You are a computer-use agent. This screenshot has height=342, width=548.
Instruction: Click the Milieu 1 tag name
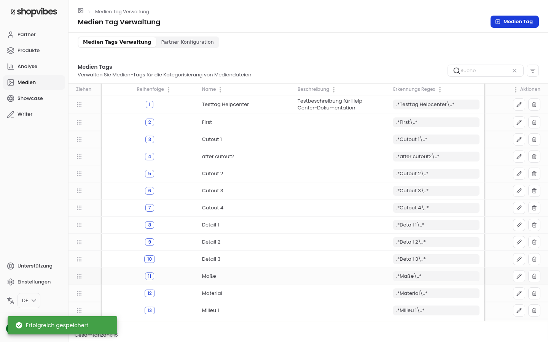[210, 310]
